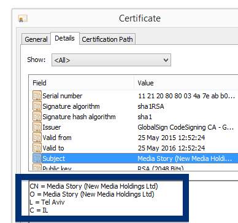Click the O = Media Story line
The image size is (238, 223).
[x=92, y=194]
